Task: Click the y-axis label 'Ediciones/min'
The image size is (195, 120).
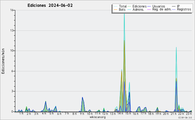Action: [x=3, y=61]
